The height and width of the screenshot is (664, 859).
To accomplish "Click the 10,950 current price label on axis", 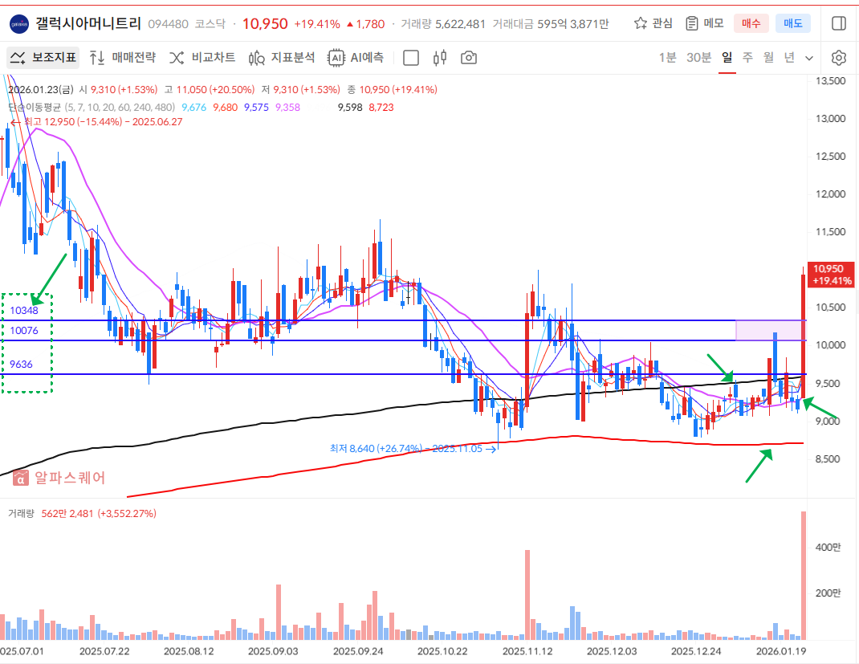I will [831, 275].
